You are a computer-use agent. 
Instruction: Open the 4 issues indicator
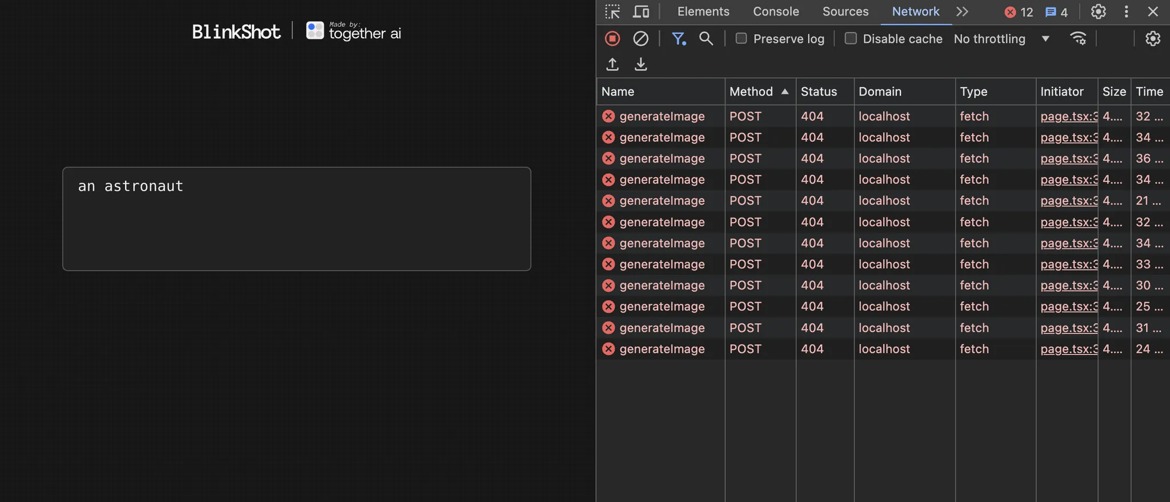pos(1056,12)
